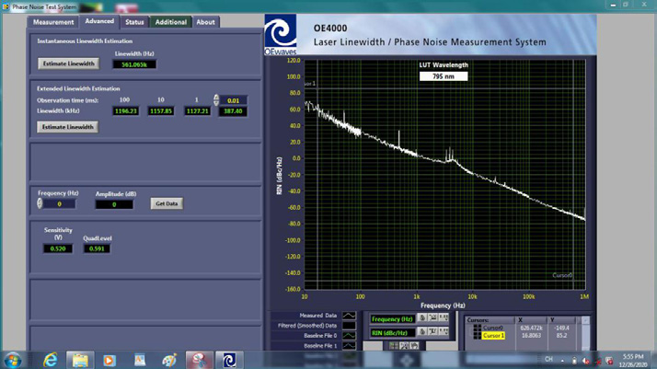Open Internet Explorer from the taskbar
Screen dimensions: 657x369
(x=51, y=360)
